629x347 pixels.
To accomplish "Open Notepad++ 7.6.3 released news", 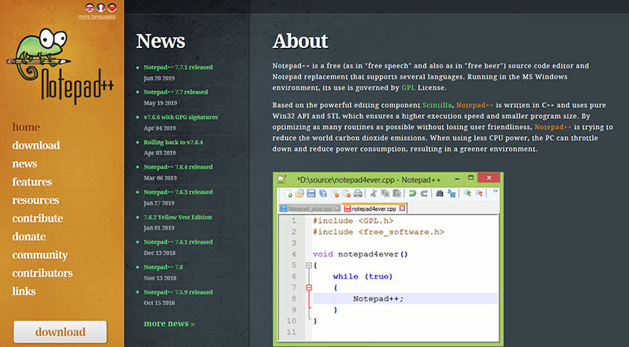I will pyautogui.click(x=178, y=192).
